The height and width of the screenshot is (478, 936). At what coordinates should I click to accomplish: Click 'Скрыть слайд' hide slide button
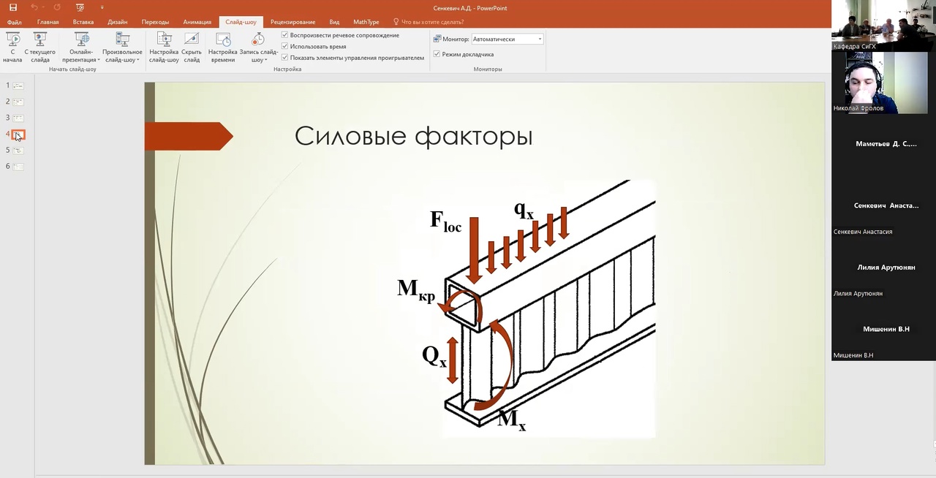[x=192, y=48]
